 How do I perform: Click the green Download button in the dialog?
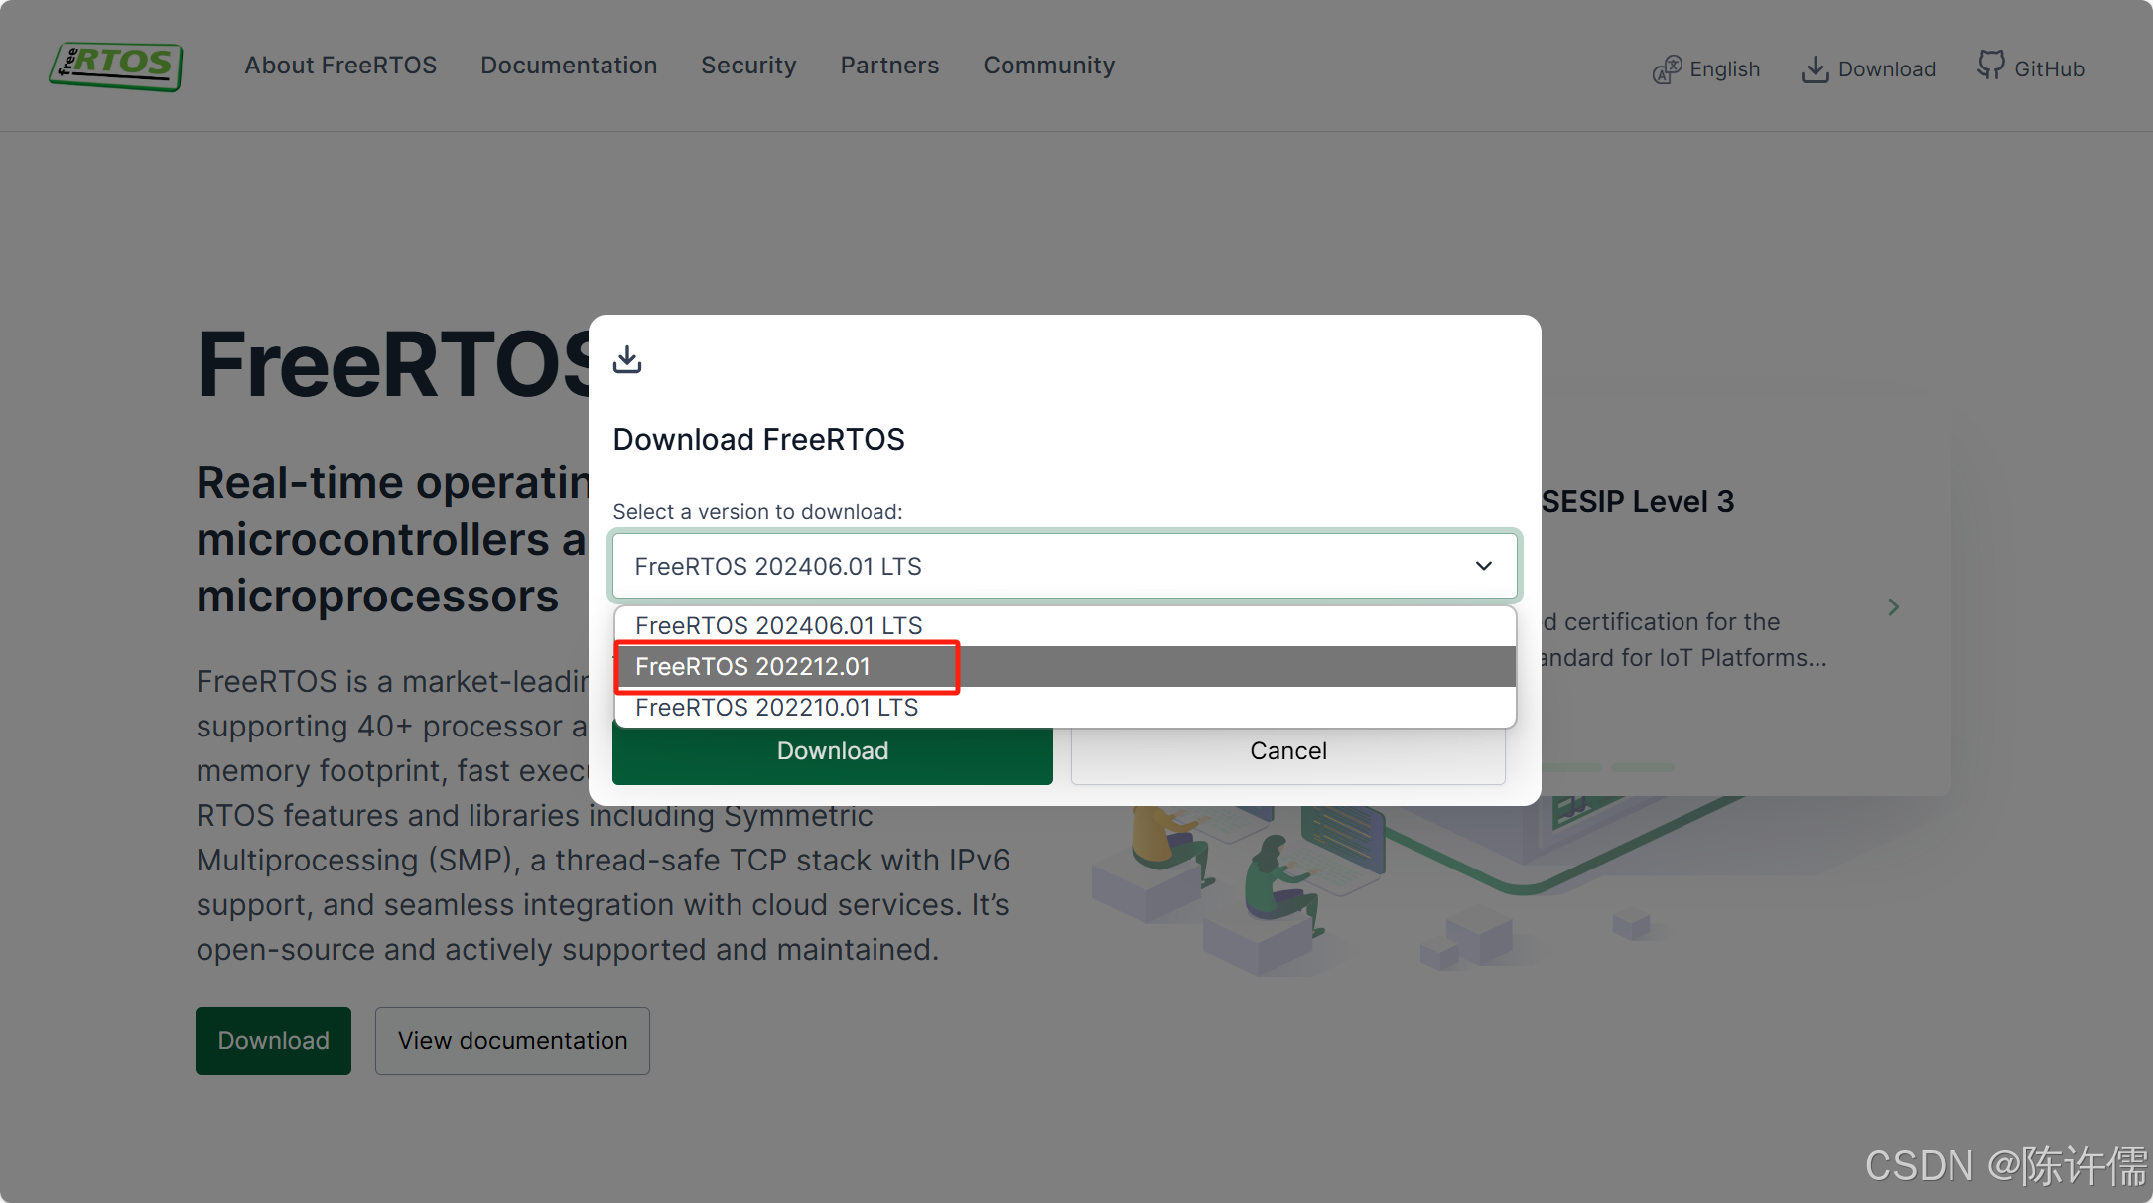pos(832,751)
